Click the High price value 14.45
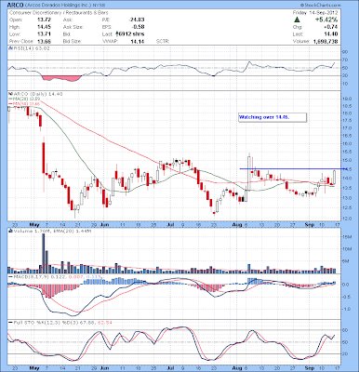 45,27
